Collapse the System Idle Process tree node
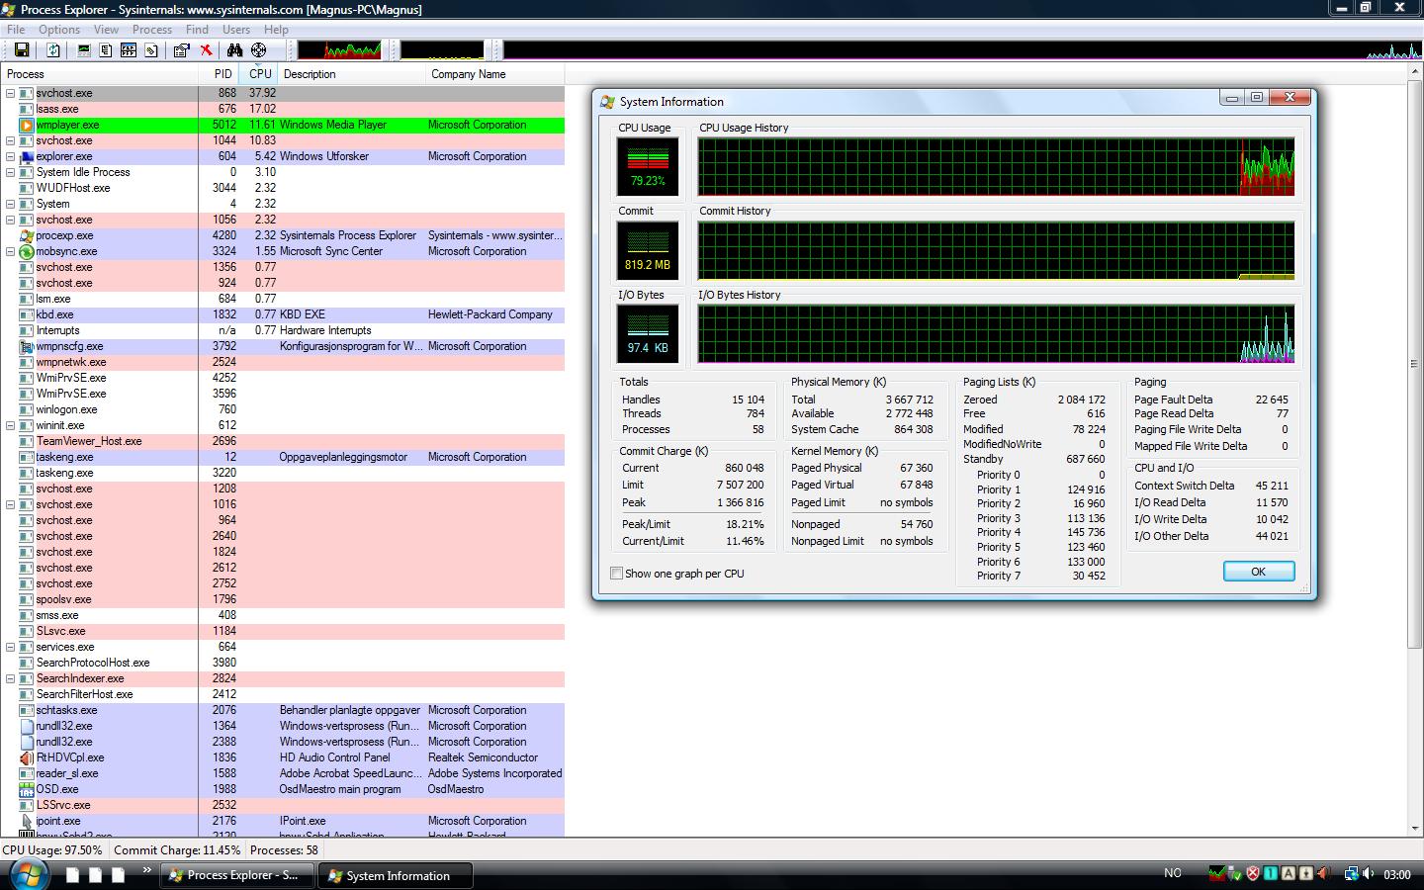This screenshot has width=1424, height=890. pos(11,172)
